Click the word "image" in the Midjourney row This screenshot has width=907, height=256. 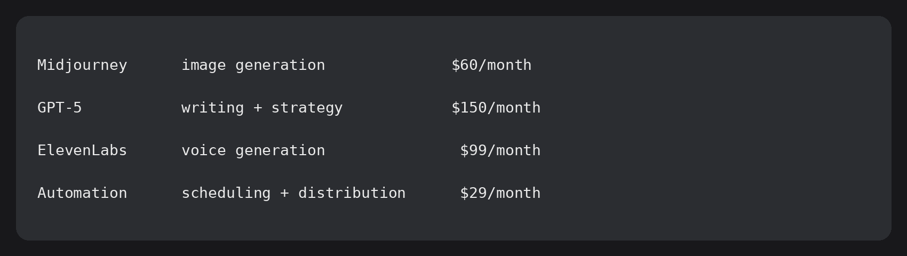204,66
